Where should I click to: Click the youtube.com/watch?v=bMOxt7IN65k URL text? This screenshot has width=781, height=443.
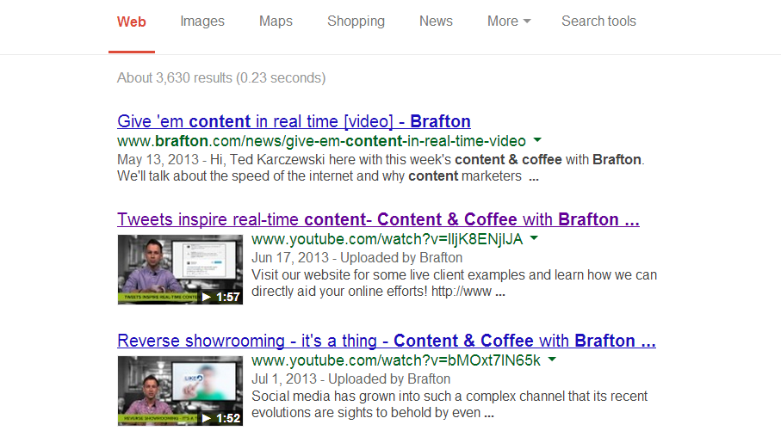pyautogui.click(x=396, y=361)
